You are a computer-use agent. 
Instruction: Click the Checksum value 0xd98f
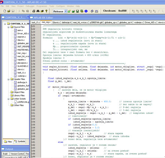click(x=122, y=11)
